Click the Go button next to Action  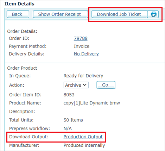[106, 85]
